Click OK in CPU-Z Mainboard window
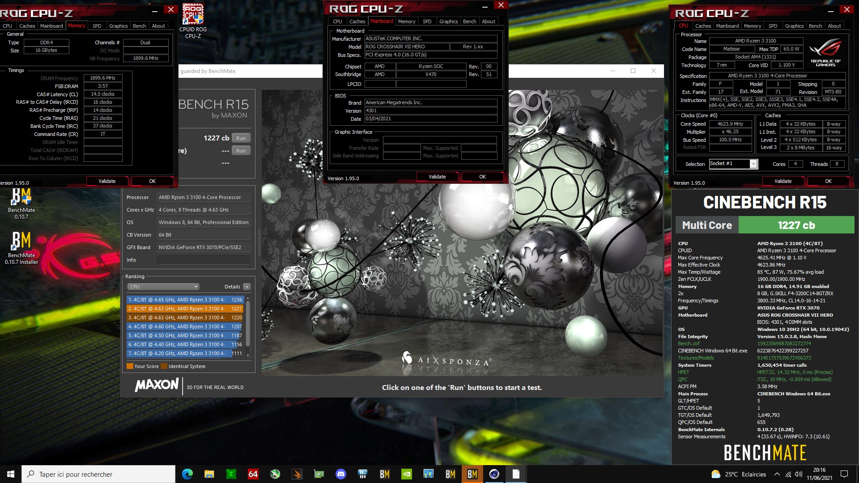 pyautogui.click(x=482, y=177)
